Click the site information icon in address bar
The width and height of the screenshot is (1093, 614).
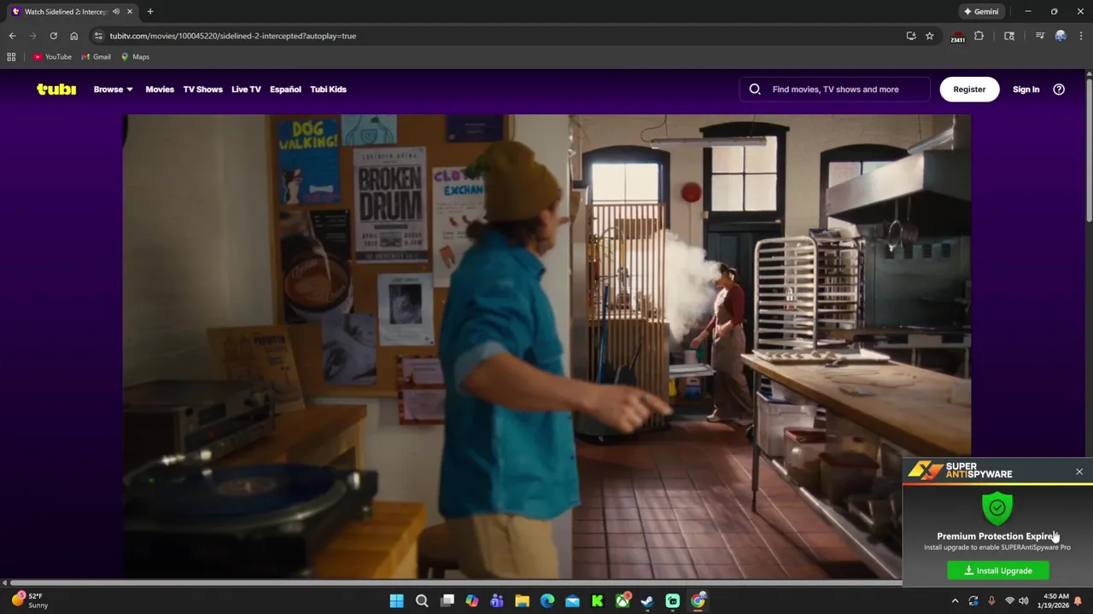[x=98, y=36]
